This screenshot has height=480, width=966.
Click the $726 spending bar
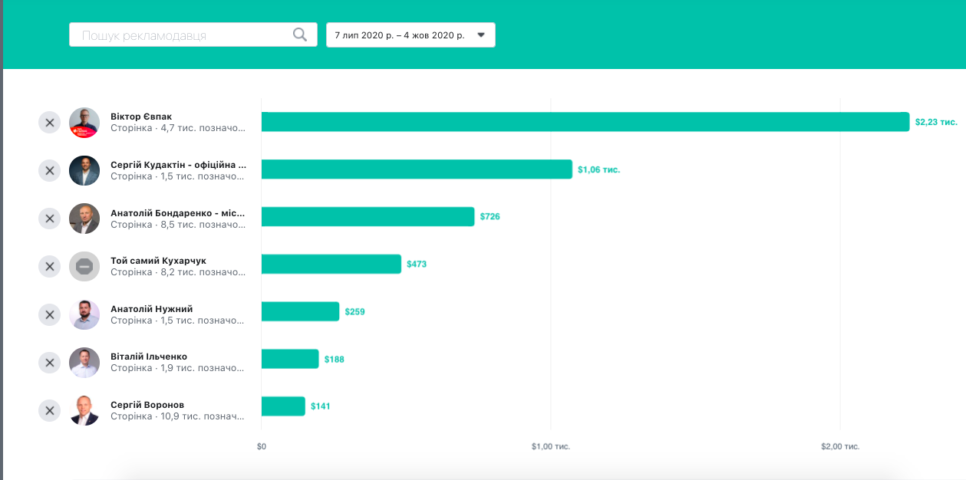pyautogui.click(x=368, y=217)
